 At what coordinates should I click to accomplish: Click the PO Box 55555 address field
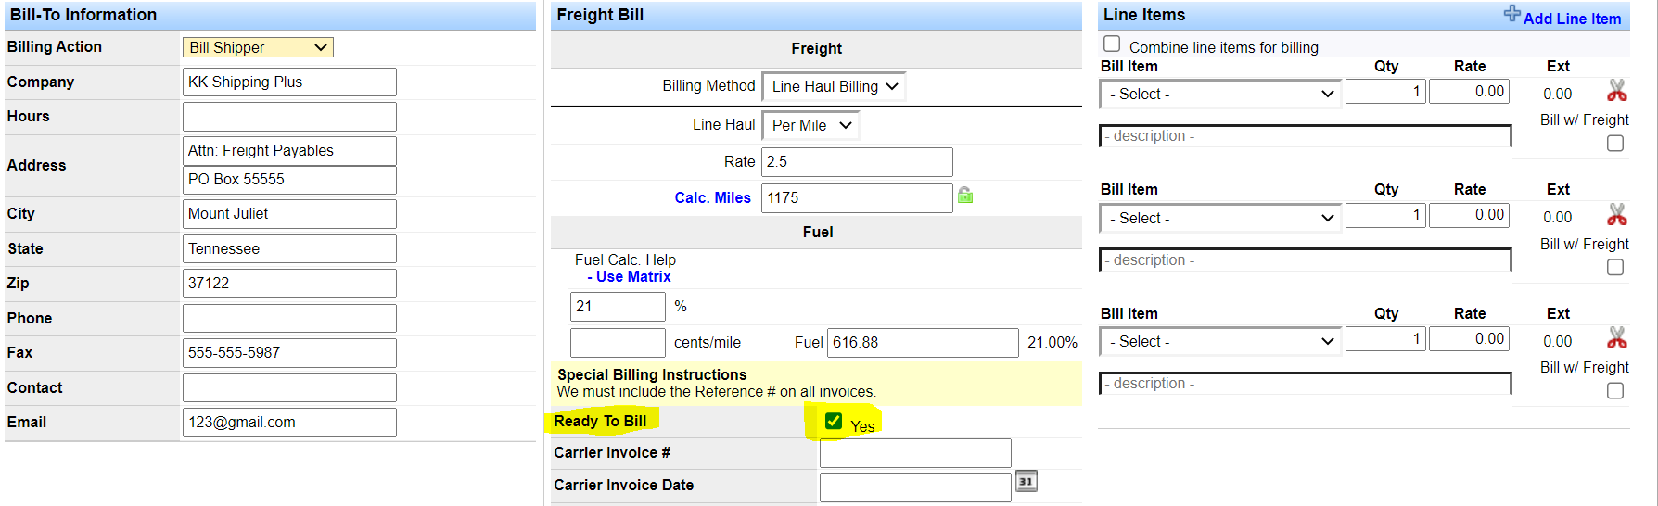(x=289, y=180)
